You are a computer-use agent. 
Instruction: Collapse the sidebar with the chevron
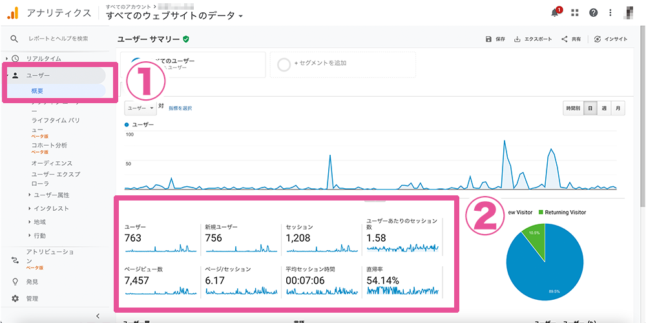(98, 316)
